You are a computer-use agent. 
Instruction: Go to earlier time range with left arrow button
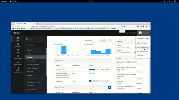(x=106, y=41)
